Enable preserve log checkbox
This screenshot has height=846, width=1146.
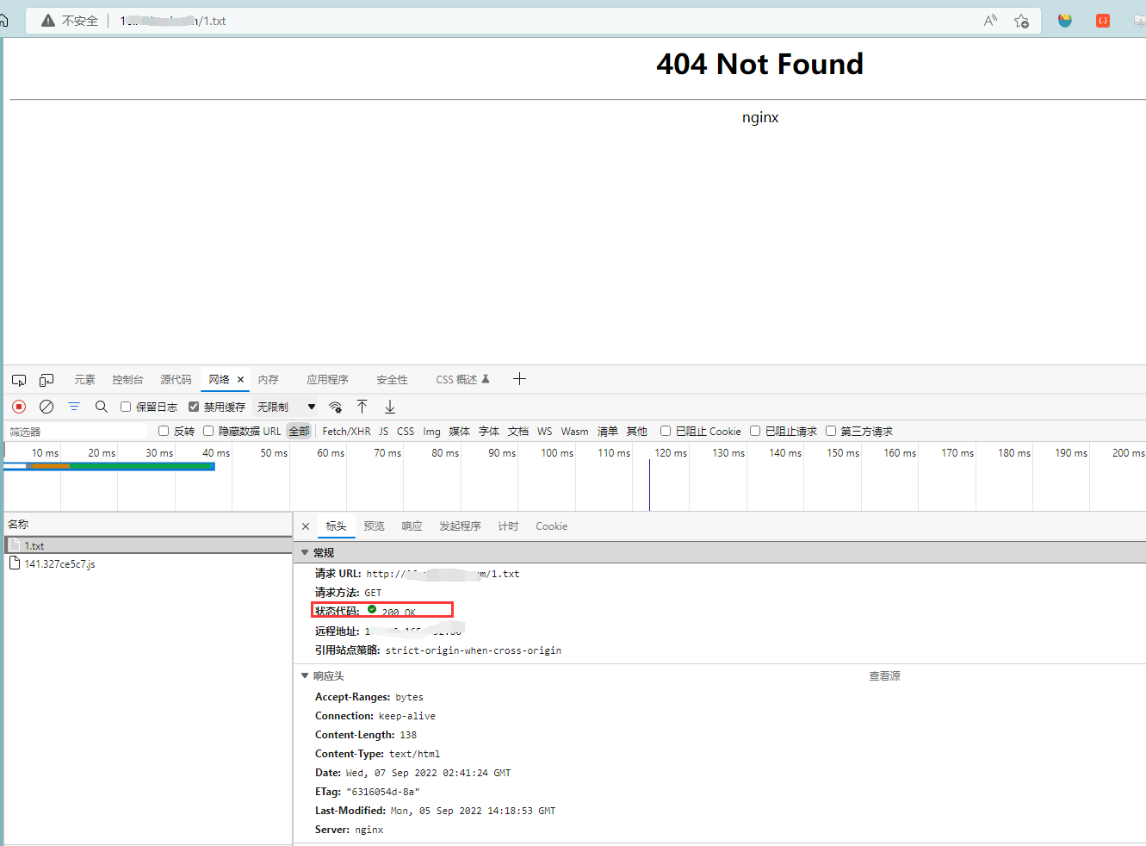[126, 407]
